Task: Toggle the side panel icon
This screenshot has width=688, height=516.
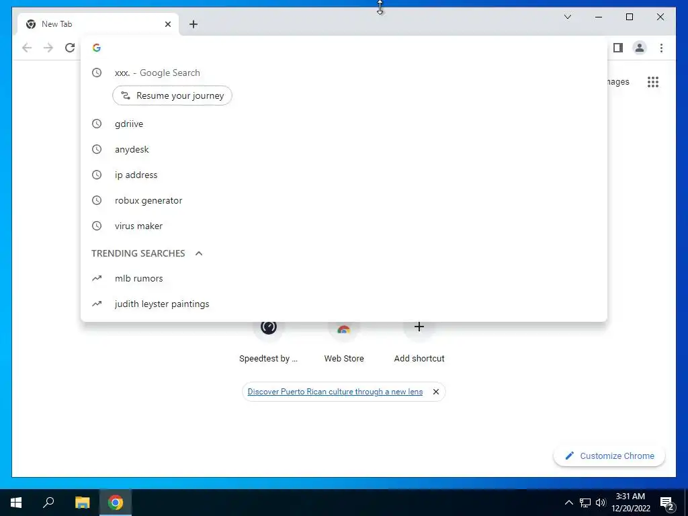Action: (618, 48)
